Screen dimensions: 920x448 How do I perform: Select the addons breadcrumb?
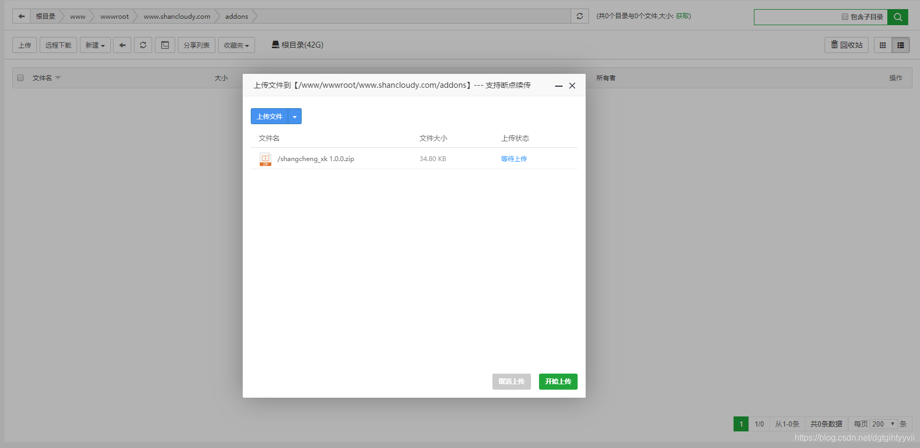pyautogui.click(x=237, y=17)
